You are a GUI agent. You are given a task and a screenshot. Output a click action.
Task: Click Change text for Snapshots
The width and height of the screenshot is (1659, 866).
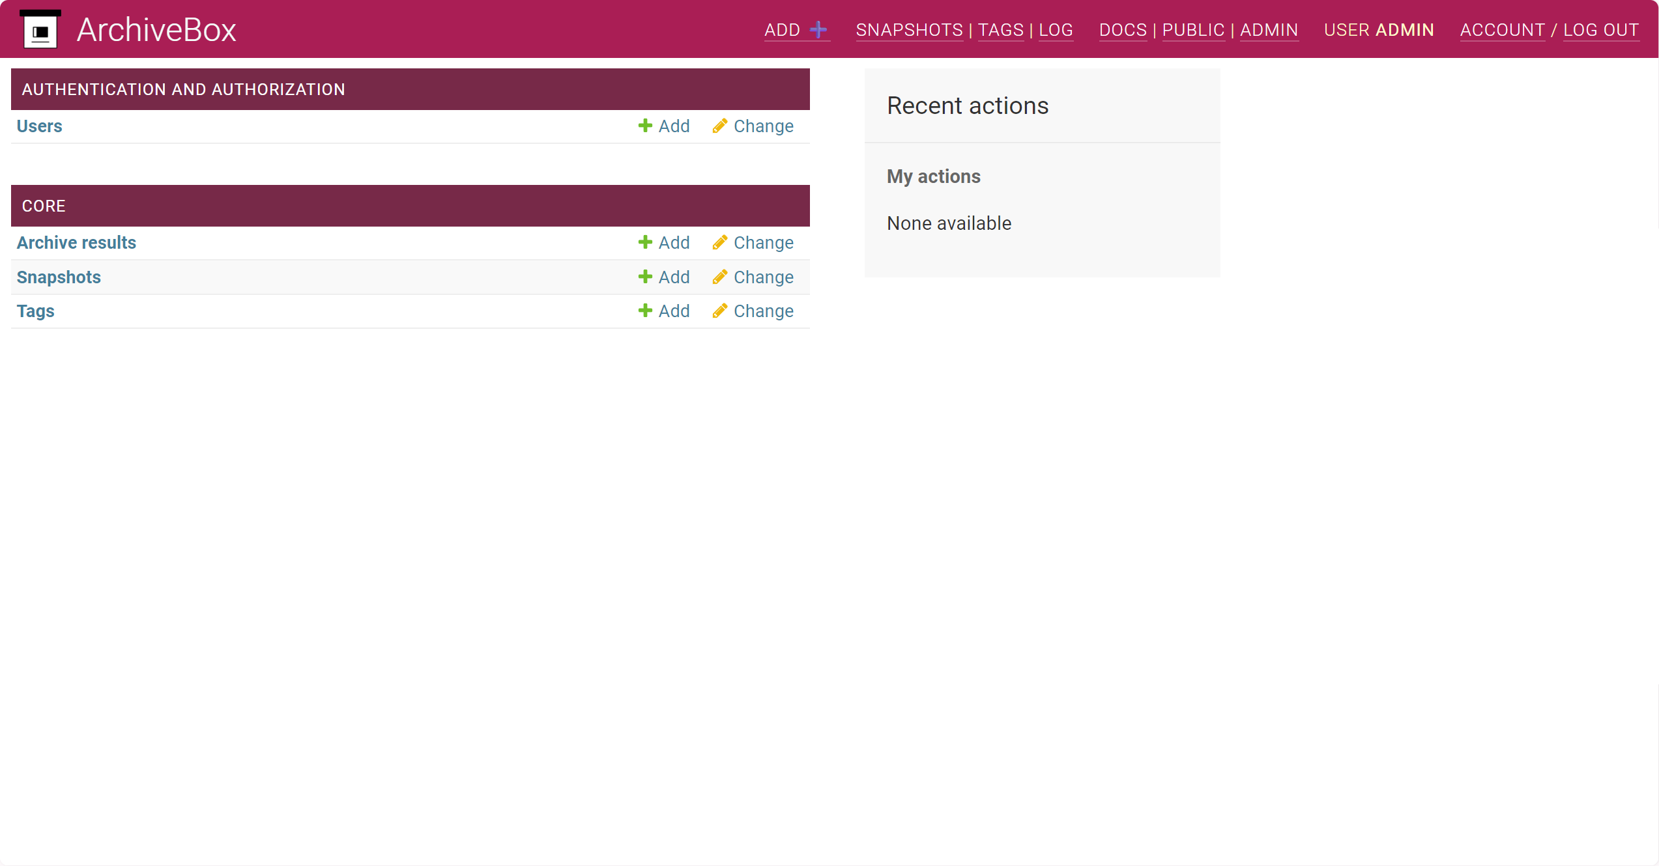764,277
